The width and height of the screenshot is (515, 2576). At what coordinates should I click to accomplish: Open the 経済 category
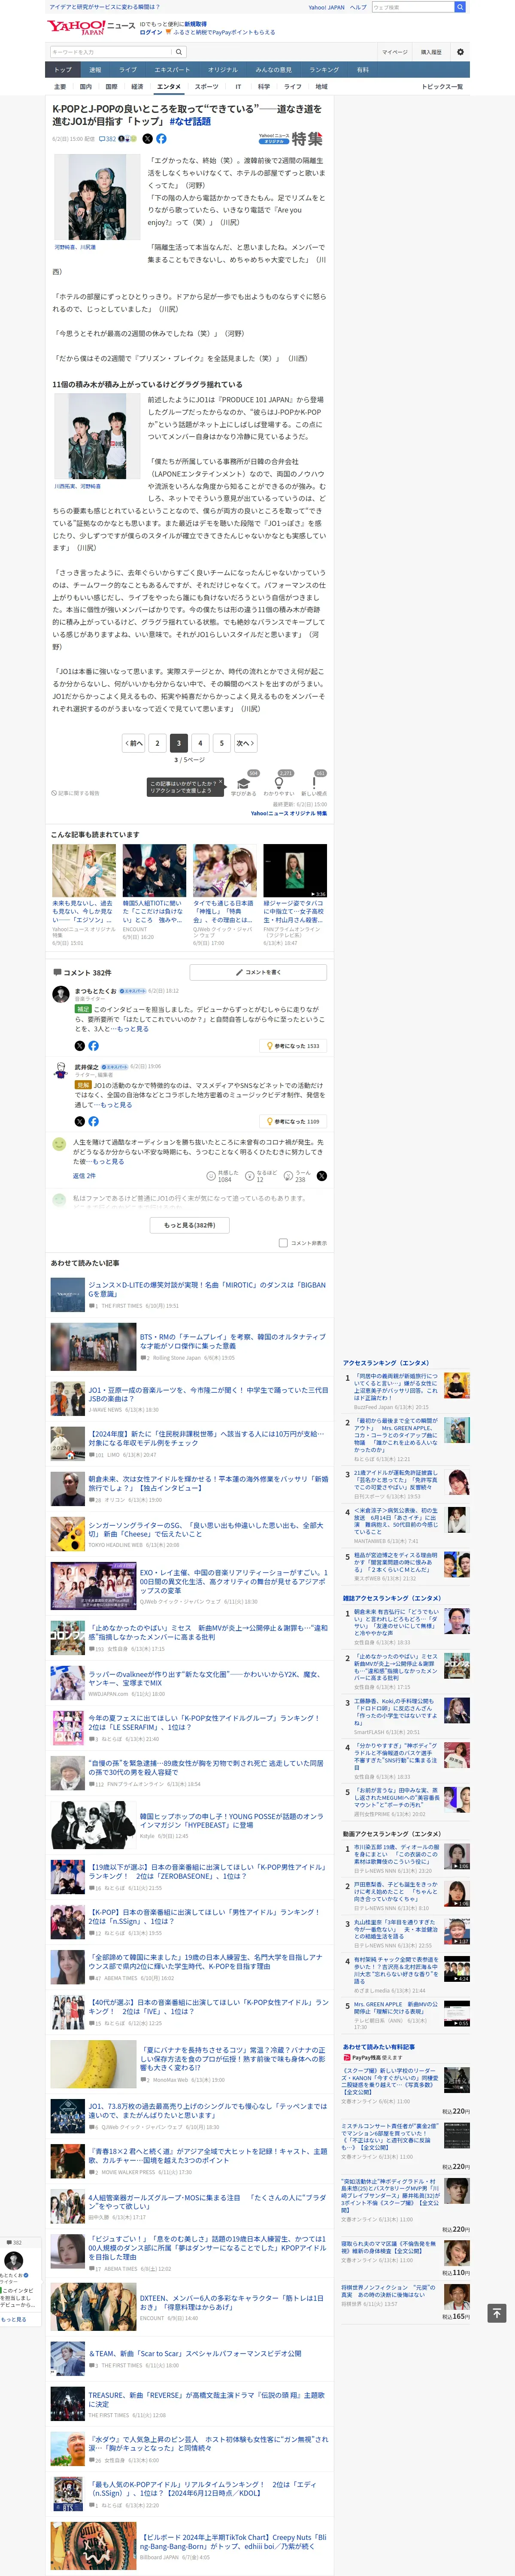point(137,87)
